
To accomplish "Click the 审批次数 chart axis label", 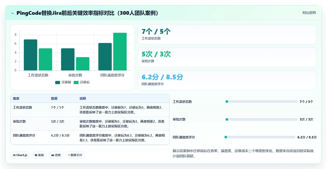I will 75,75.
